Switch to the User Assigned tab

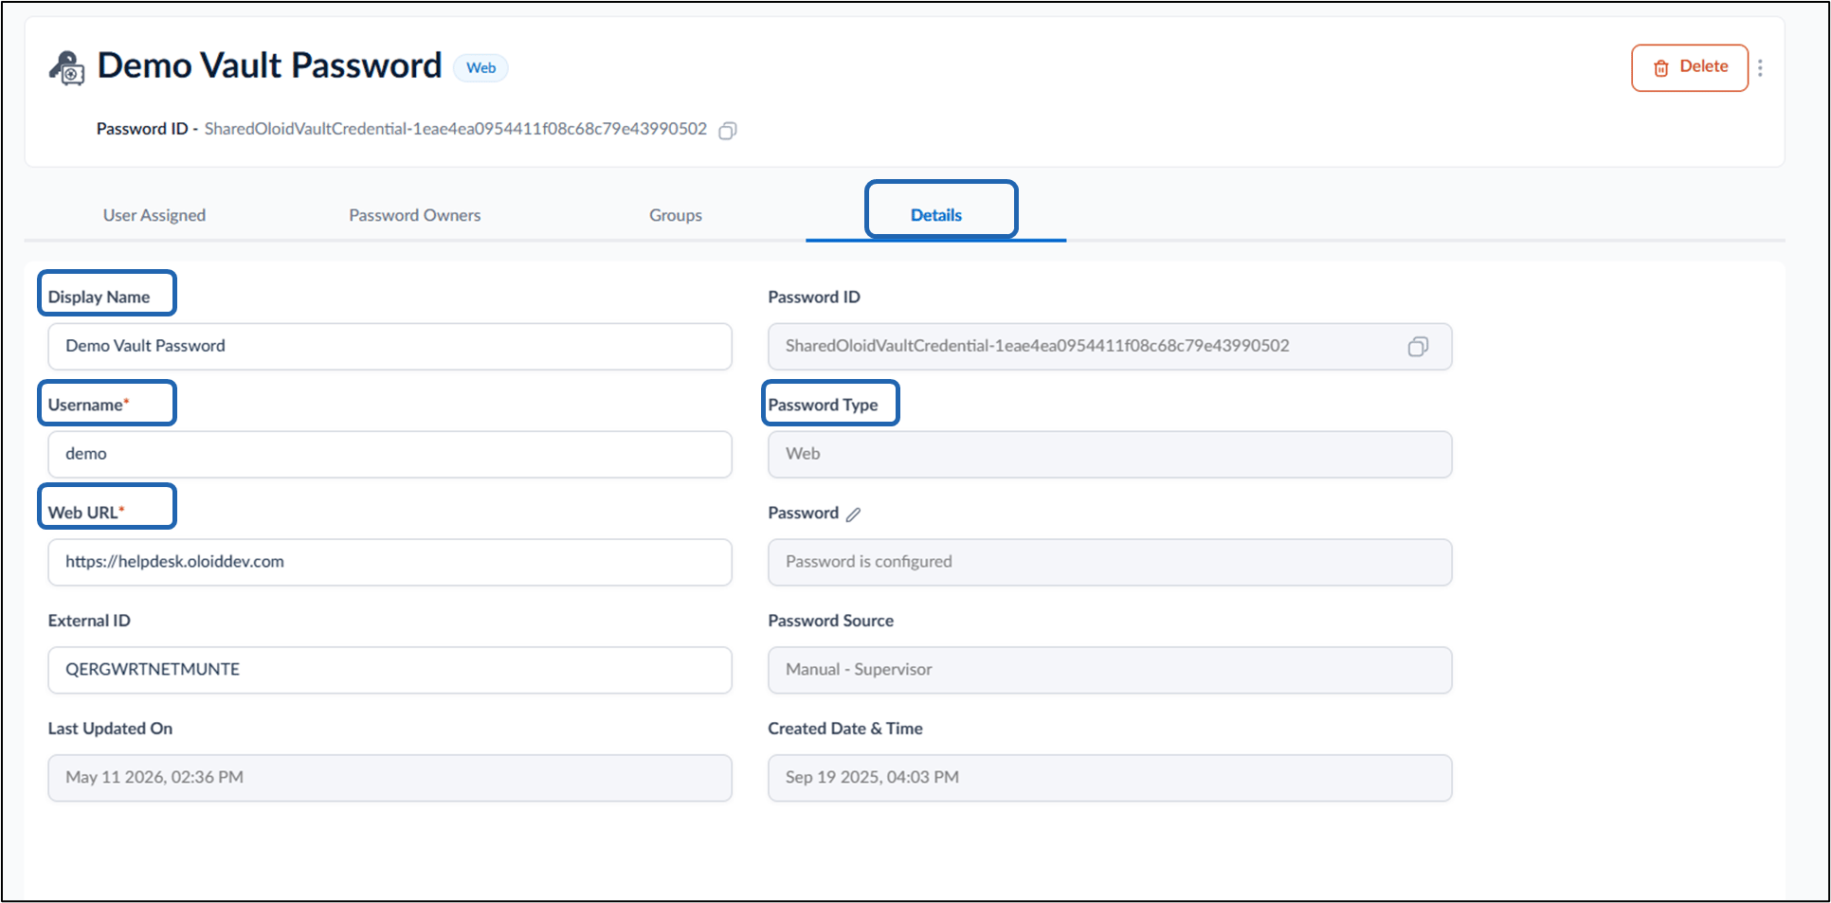(x=154, y=215)
